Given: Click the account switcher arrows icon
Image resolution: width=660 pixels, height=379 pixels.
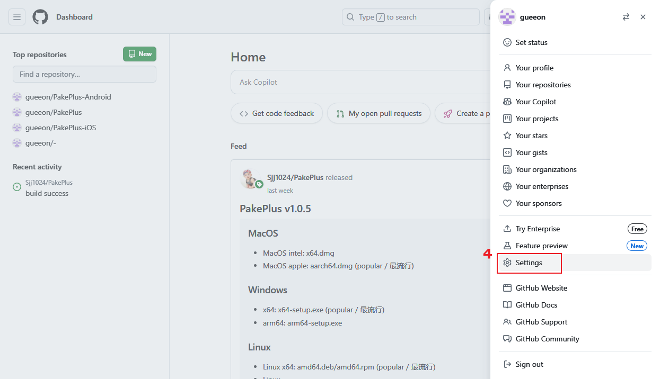Looking at the screenshot, I should tap(626, 17).
